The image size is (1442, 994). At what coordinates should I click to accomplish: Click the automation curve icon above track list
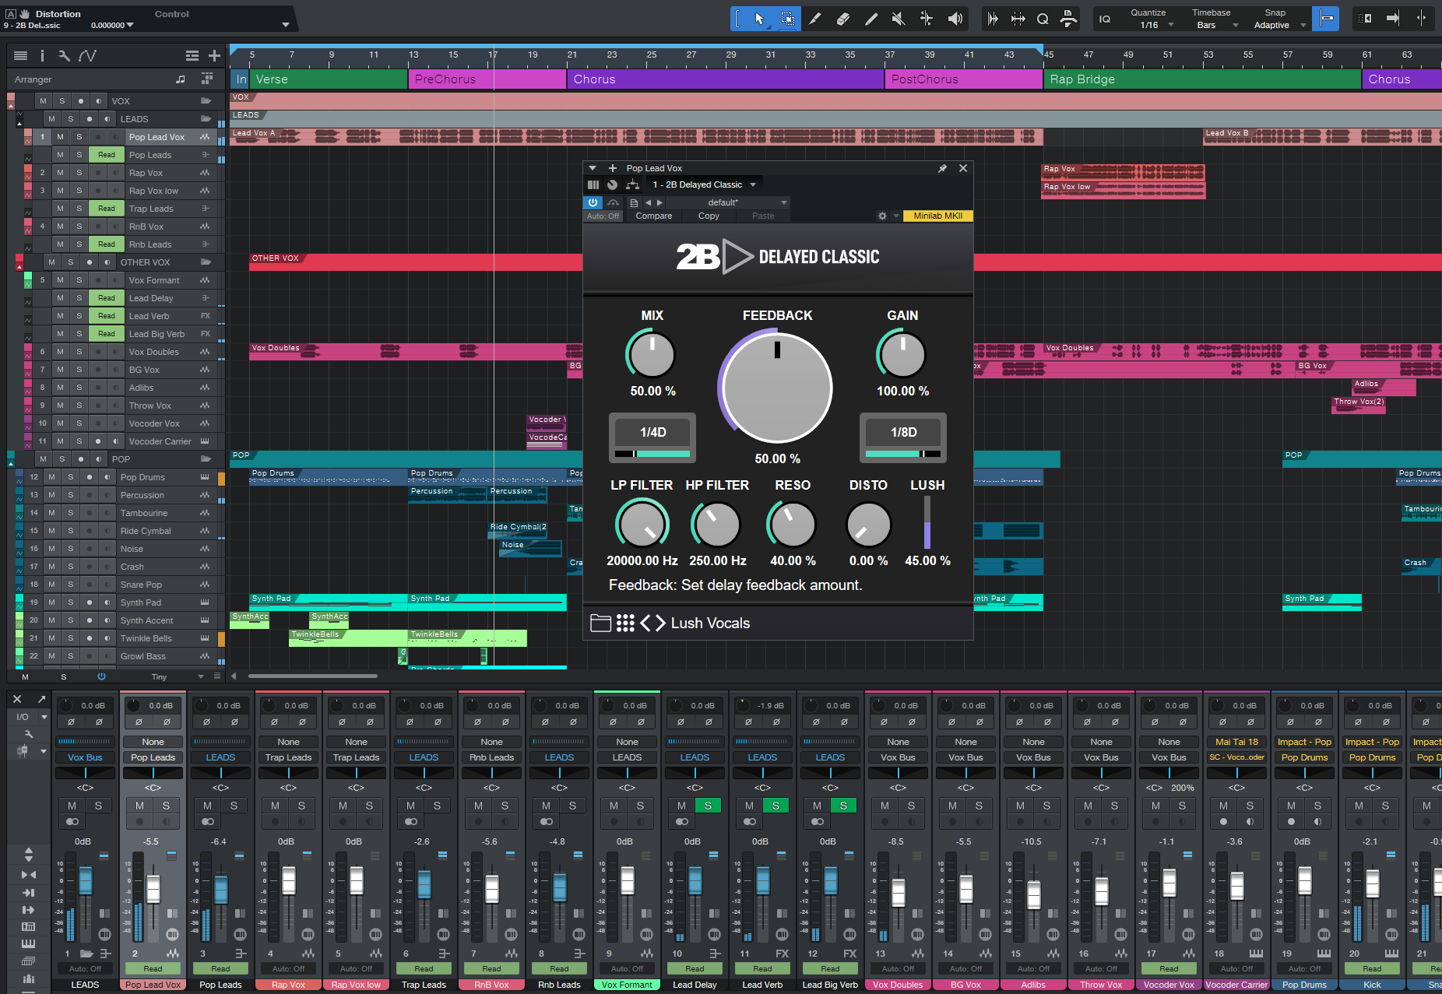tap(87, 55)
